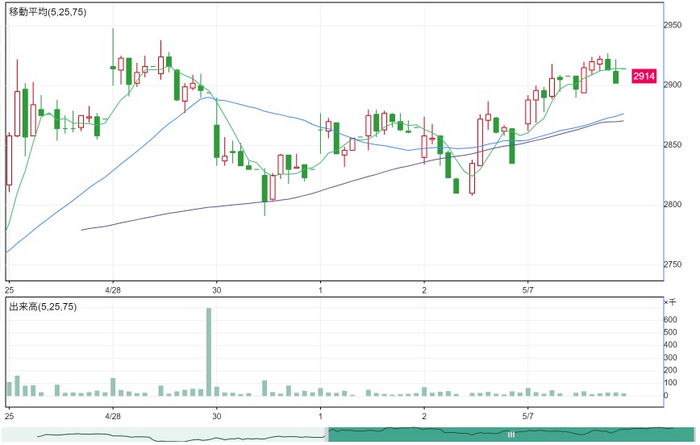
Task: Click the 200 volume axis label
Action: [670, 370]
